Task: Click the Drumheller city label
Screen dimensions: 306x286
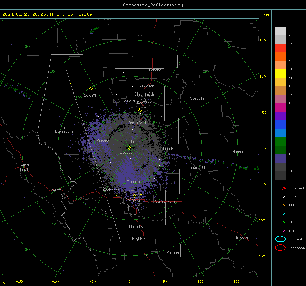Action: [199, 168]
